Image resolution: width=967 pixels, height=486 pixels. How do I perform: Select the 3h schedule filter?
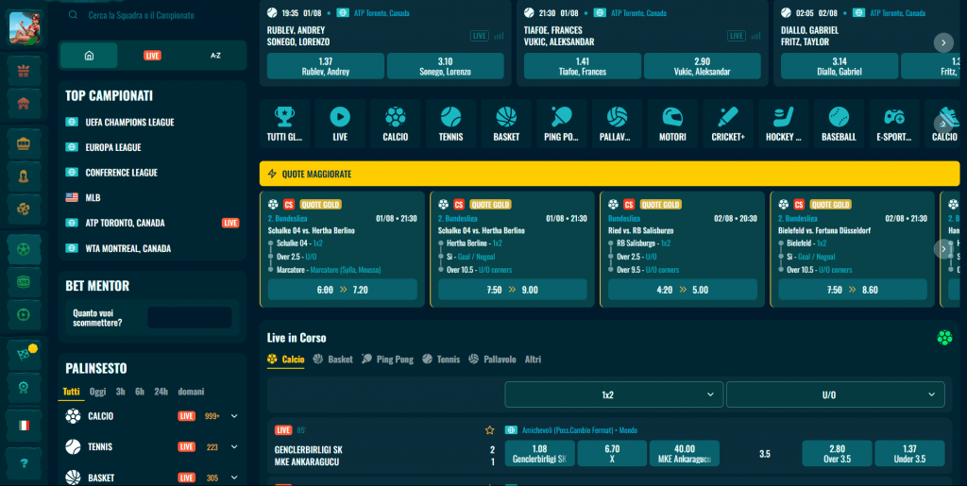click(x=120, y=392)
